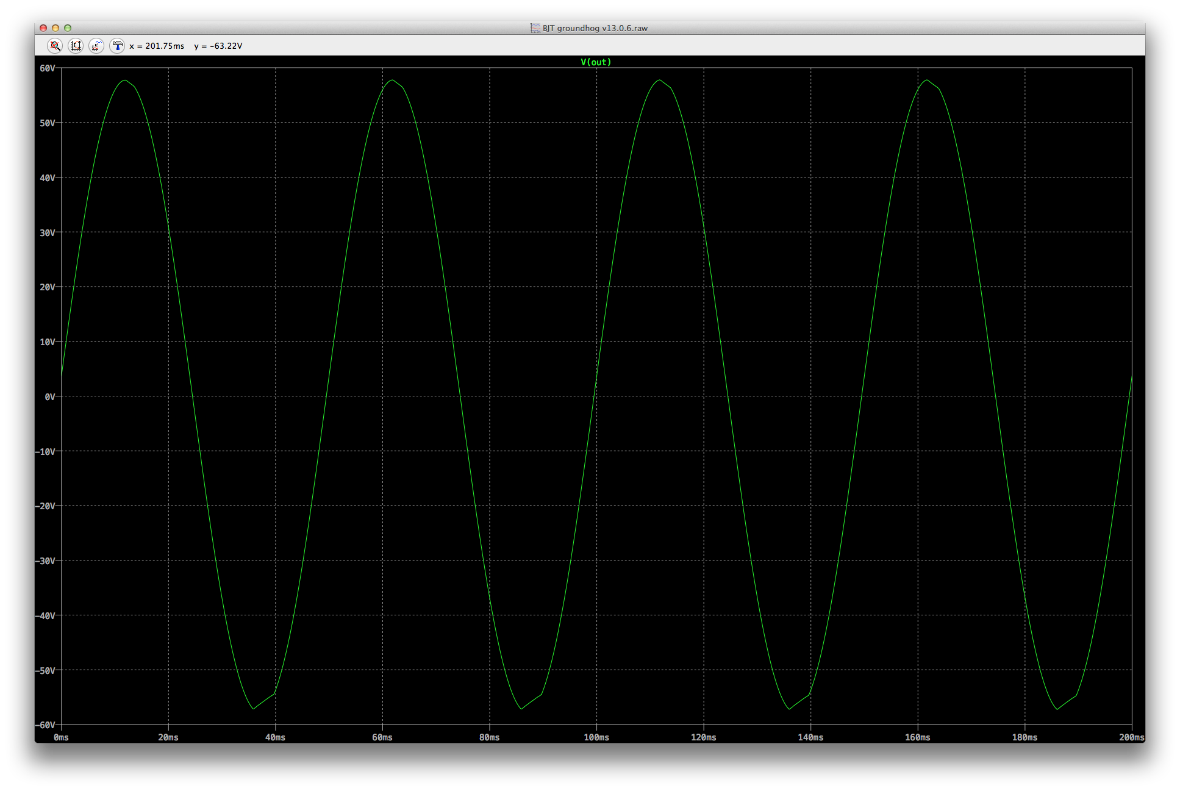Click the 60ms horizontal axis label
Viewport: 1180px width, 791px height.
(382, 737)
